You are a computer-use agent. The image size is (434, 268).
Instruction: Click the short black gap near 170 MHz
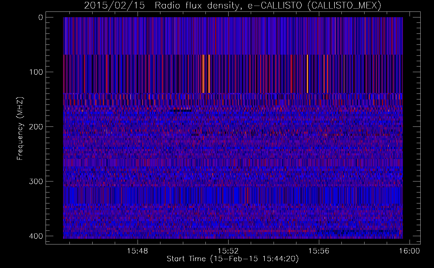[x=181, y=110]
